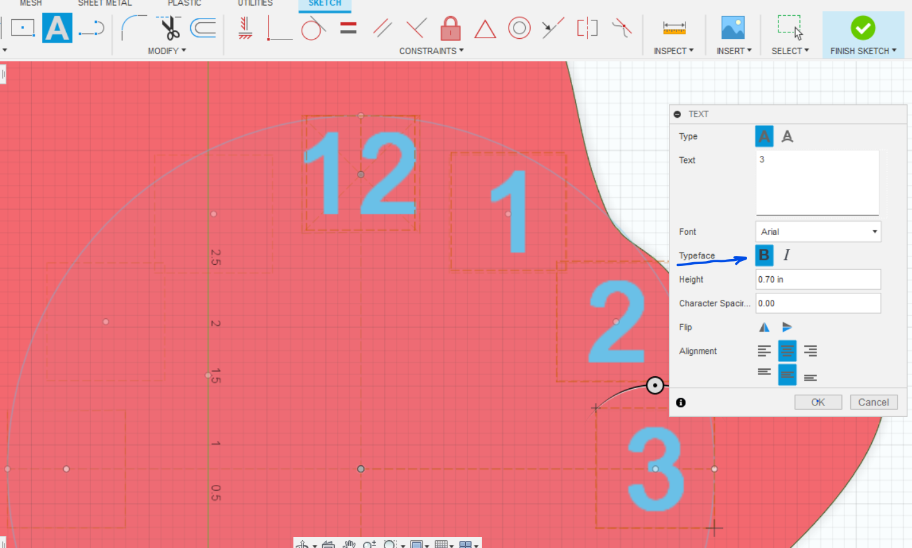Apply the Equal constraint
Viewport: 912px width, 548px height.
[x=348, y=27]
